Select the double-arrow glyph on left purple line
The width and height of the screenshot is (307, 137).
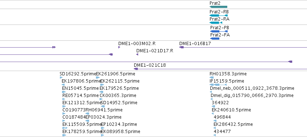(54, 47)
